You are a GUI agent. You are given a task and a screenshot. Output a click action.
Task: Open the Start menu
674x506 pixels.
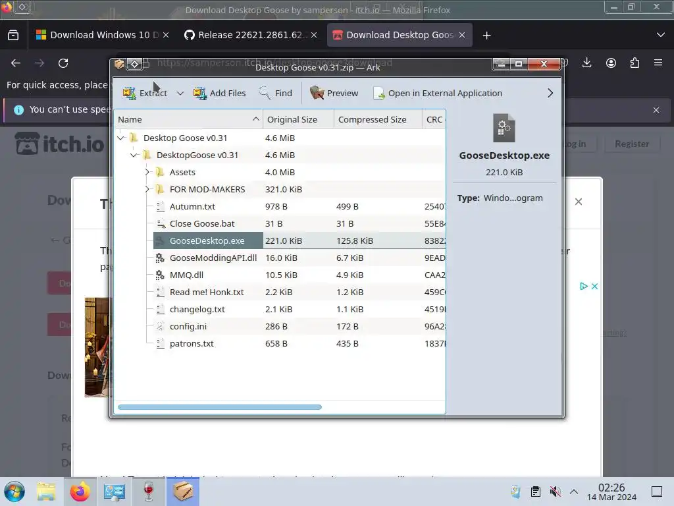(x=14, y=492)
